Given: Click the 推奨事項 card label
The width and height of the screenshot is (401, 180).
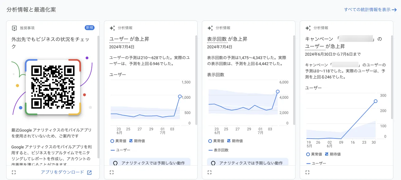Looking at the screenshot, I should coord(27,28).
